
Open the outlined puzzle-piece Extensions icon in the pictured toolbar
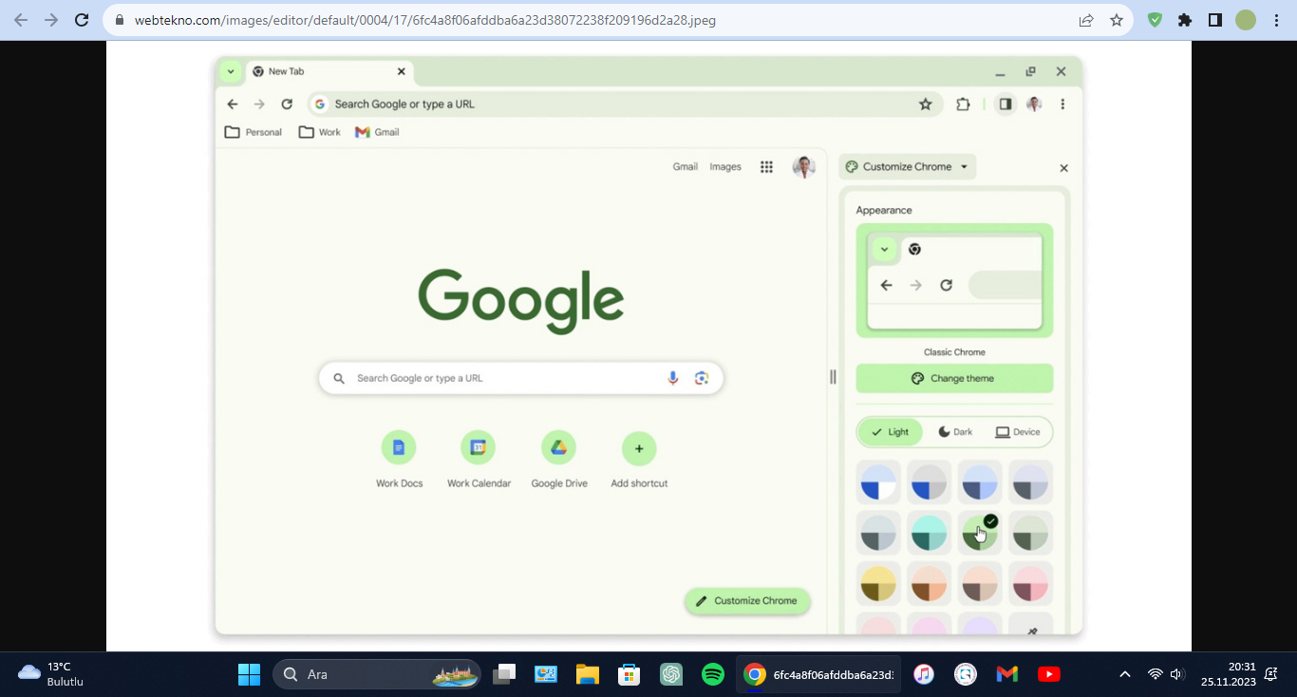(963, 104)
